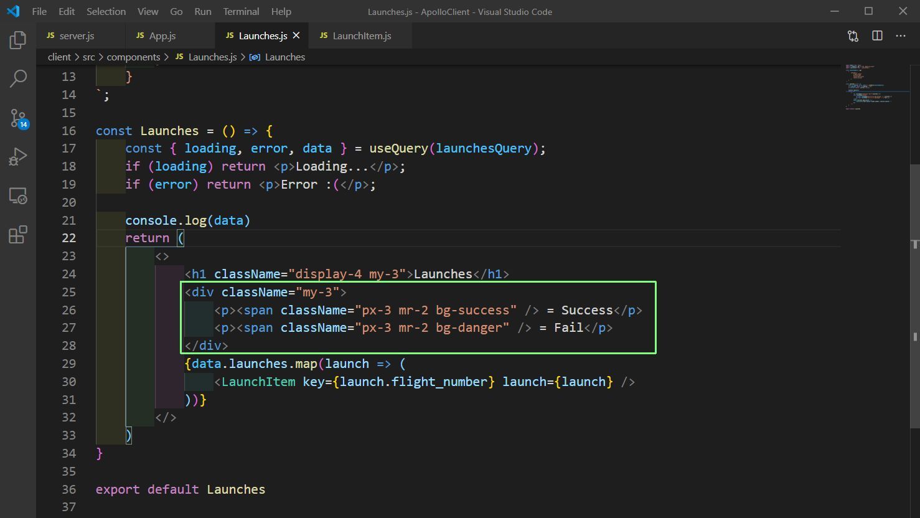The image size is (920, 518).
Task: Switch to the LaunchItem.js tab
Action: pyautogui.click(x=362, y=35)
